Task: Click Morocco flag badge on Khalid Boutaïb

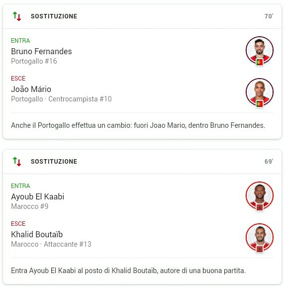Action: point(260,249)
